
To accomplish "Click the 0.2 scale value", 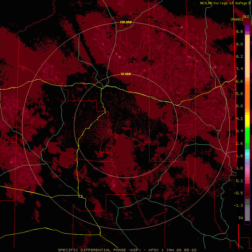I will [x=239, y=181].
